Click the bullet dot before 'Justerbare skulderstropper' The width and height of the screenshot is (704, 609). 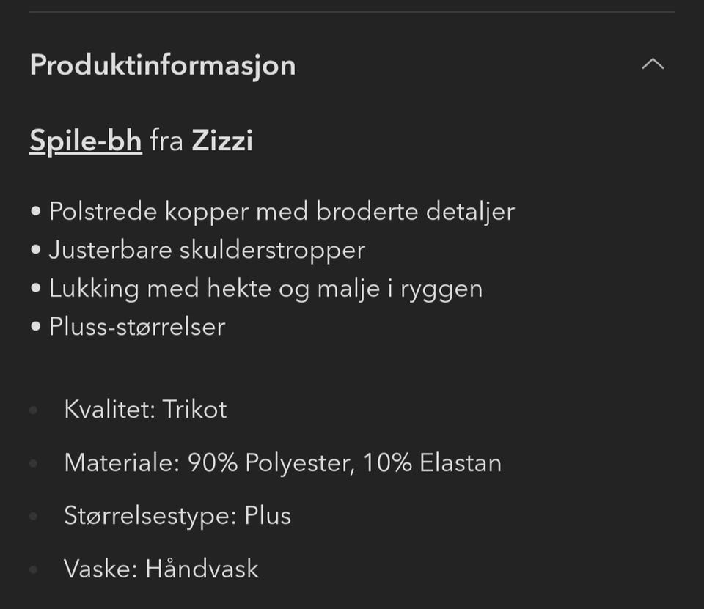point(36,249)
